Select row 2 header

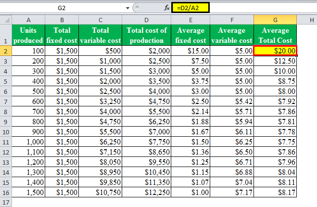pyautogui.click(x=6, y=51)
